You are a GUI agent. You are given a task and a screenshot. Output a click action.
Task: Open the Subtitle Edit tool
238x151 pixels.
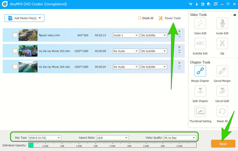click(200, 43)
